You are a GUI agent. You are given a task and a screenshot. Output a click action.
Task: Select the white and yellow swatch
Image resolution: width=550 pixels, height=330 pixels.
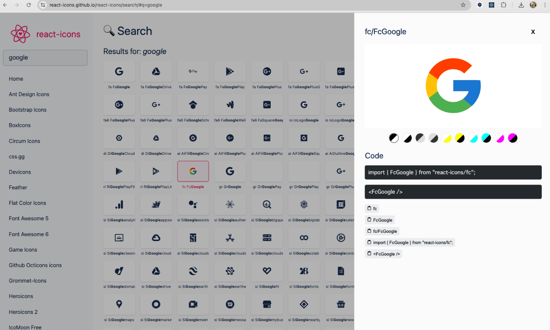(447, 138)
